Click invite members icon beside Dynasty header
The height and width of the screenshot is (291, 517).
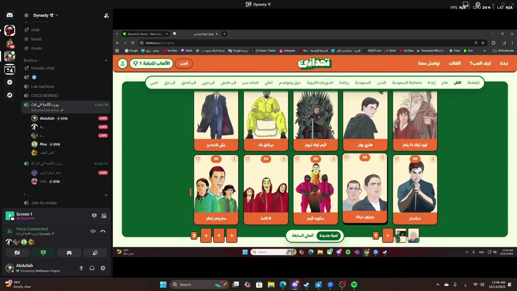coord(106,15)
